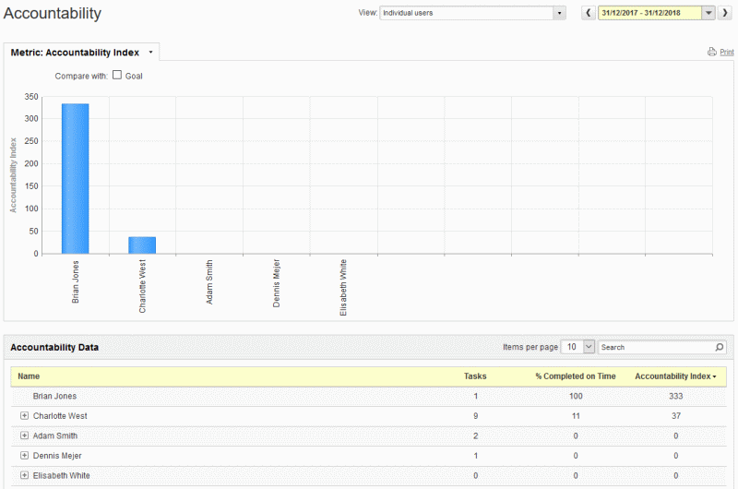Click the Accountability Data panel title
Viewport: 738px width, 489px height.
click(x=54, y=347)
